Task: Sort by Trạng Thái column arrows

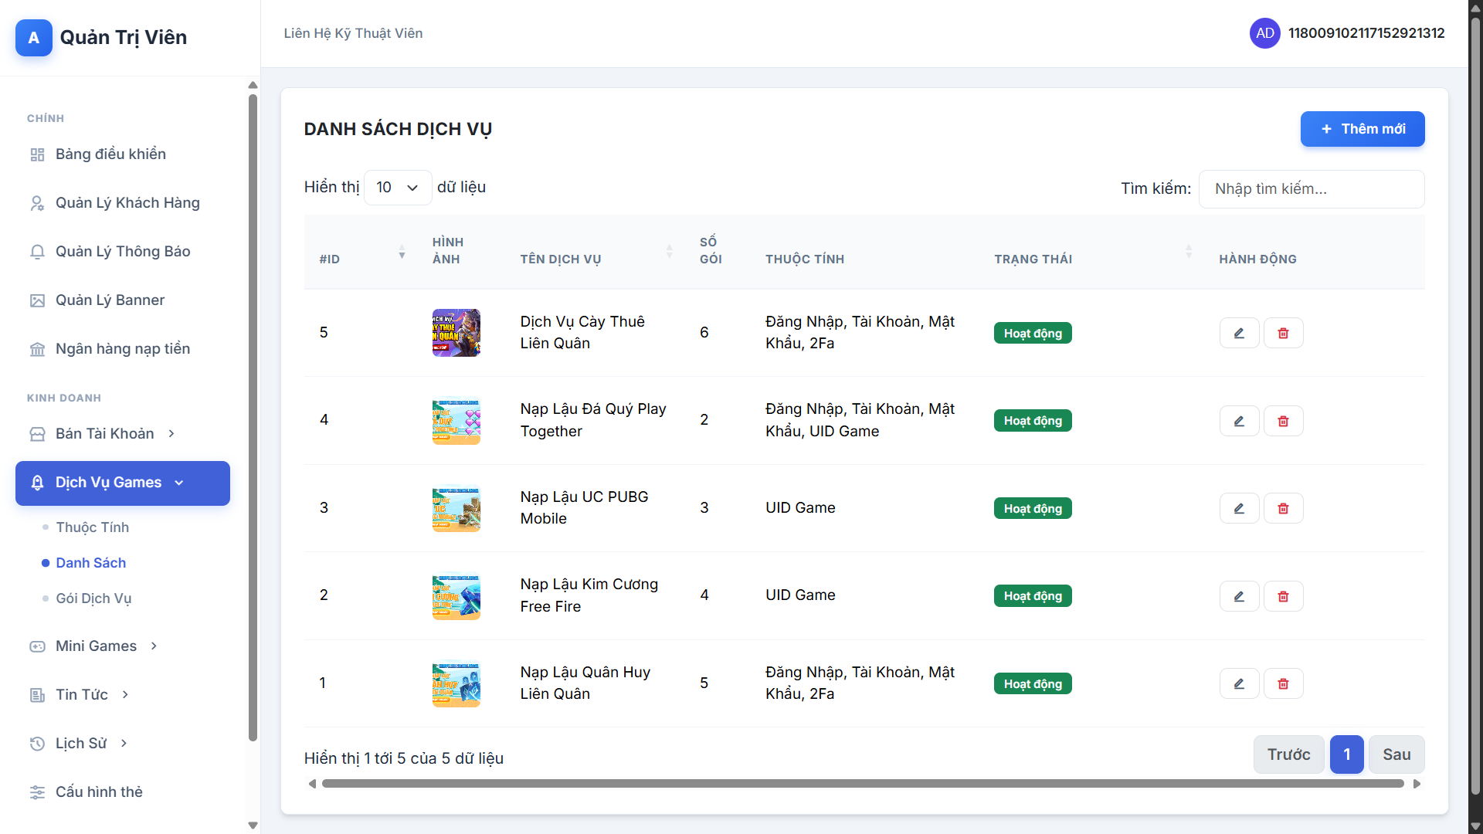Action: click(1188, 252)
